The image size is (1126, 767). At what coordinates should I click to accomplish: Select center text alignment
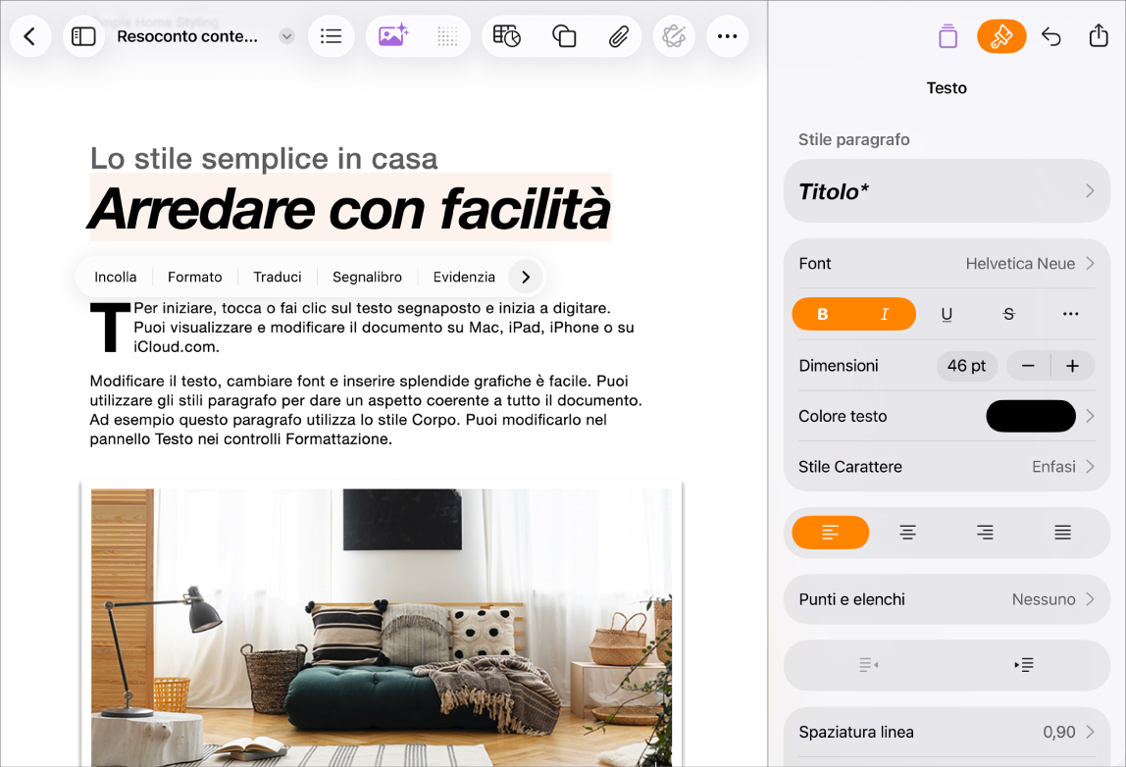tap(907, 533)
